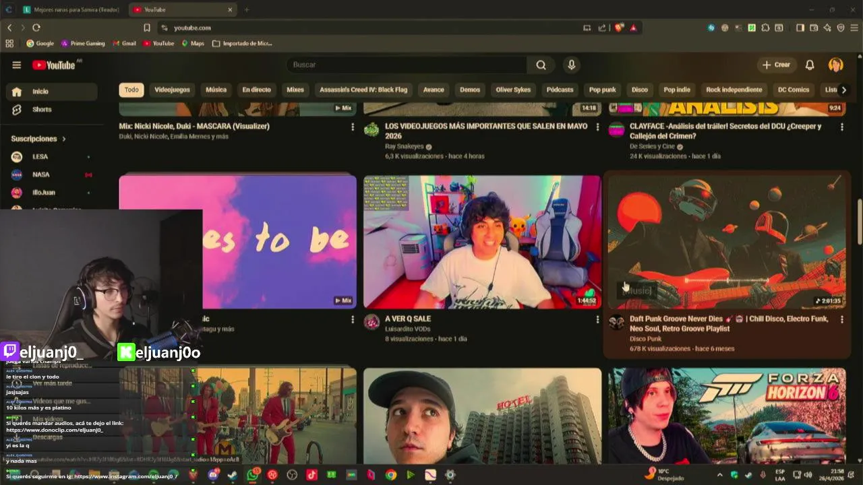
Task: Open options menu for A VER Q SALE
Action: click(x=597, y=319)
